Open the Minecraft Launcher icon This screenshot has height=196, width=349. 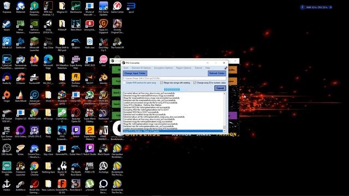pos(34,44)
